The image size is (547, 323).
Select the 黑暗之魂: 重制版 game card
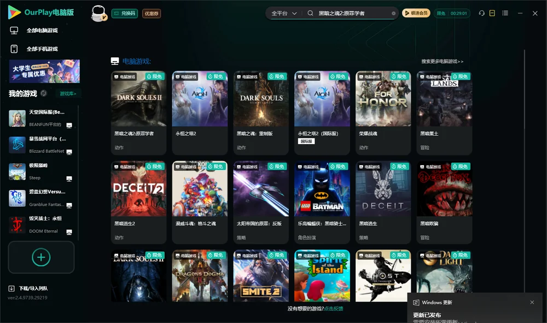pyautogui.click(x=261, y=113)
